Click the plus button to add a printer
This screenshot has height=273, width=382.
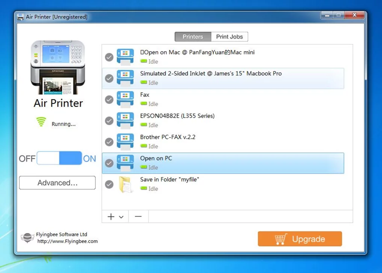[111, 217]
